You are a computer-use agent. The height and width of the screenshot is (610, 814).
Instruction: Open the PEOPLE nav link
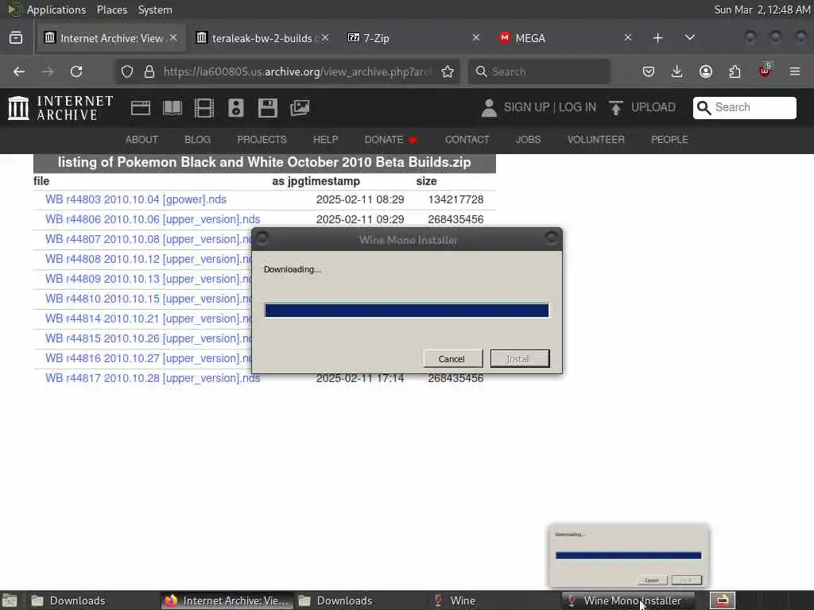pyautogui.click(x=669, y=140)
